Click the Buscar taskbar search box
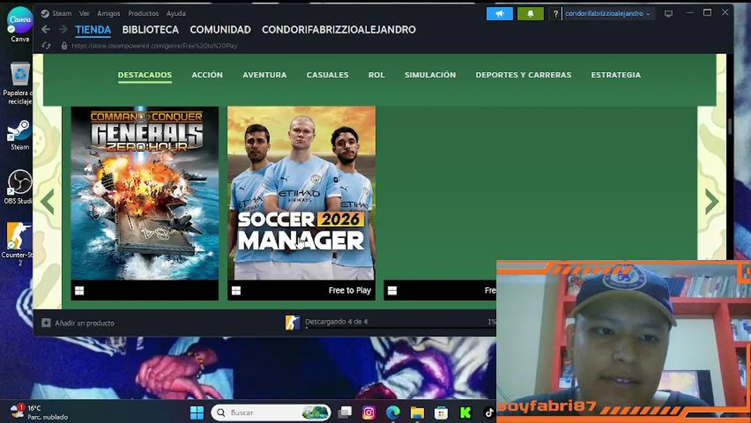The height and width of the screenshot is (423, 751). [270, 412]
